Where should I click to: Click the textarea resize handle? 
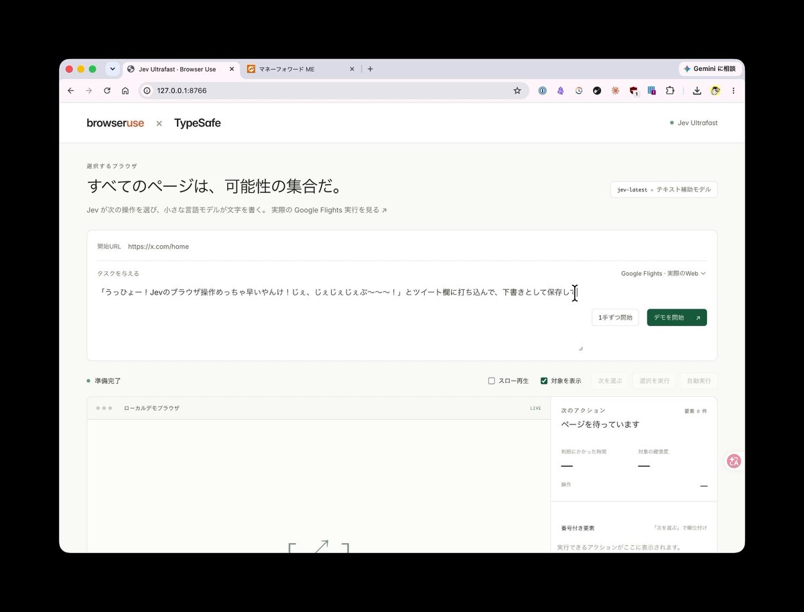(x=580, y=348)
